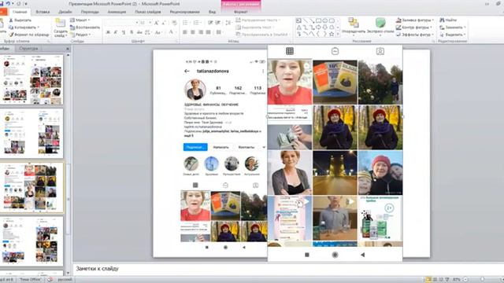Click the Find (Найти) binoculars icon
This screenshot has width=504, height=283.
pos(443,20)
